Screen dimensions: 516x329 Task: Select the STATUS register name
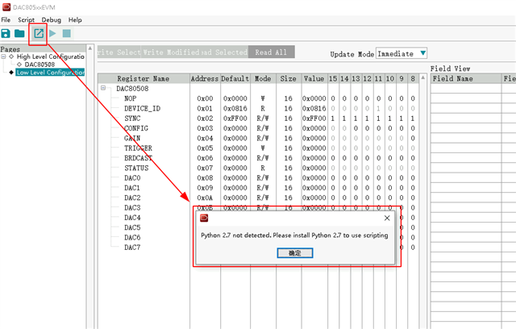click(136, 168)
